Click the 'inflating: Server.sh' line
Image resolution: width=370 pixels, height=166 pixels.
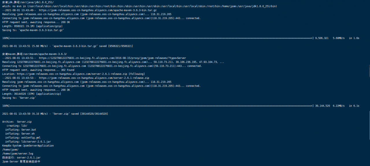click(x=20, y=134)
